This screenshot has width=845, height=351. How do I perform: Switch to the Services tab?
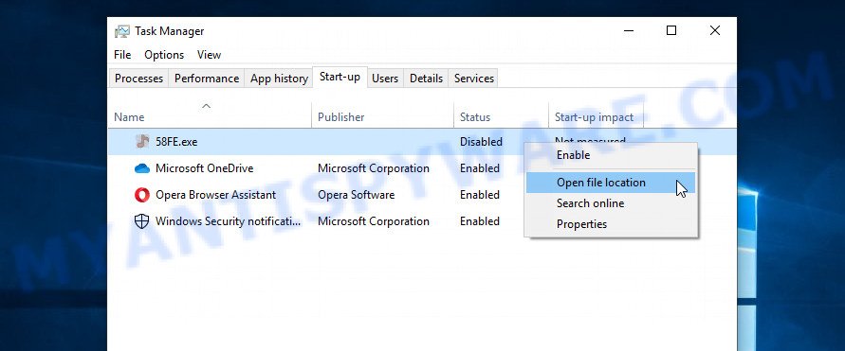pyautogui.click(x=473, y=79)
